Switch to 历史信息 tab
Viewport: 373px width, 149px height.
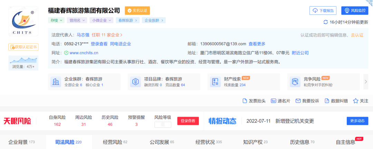coord(302,142)
